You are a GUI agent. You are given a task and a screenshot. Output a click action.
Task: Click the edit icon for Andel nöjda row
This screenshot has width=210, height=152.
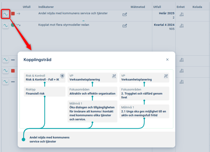click(x=125, y=14)
